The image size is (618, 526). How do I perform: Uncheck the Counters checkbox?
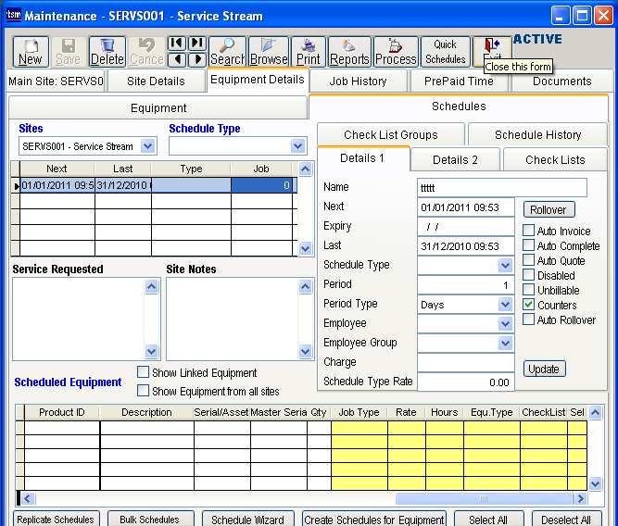[x=529, y=305]
